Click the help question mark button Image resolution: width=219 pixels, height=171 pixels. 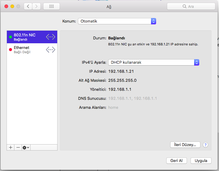tap(205, 145)
